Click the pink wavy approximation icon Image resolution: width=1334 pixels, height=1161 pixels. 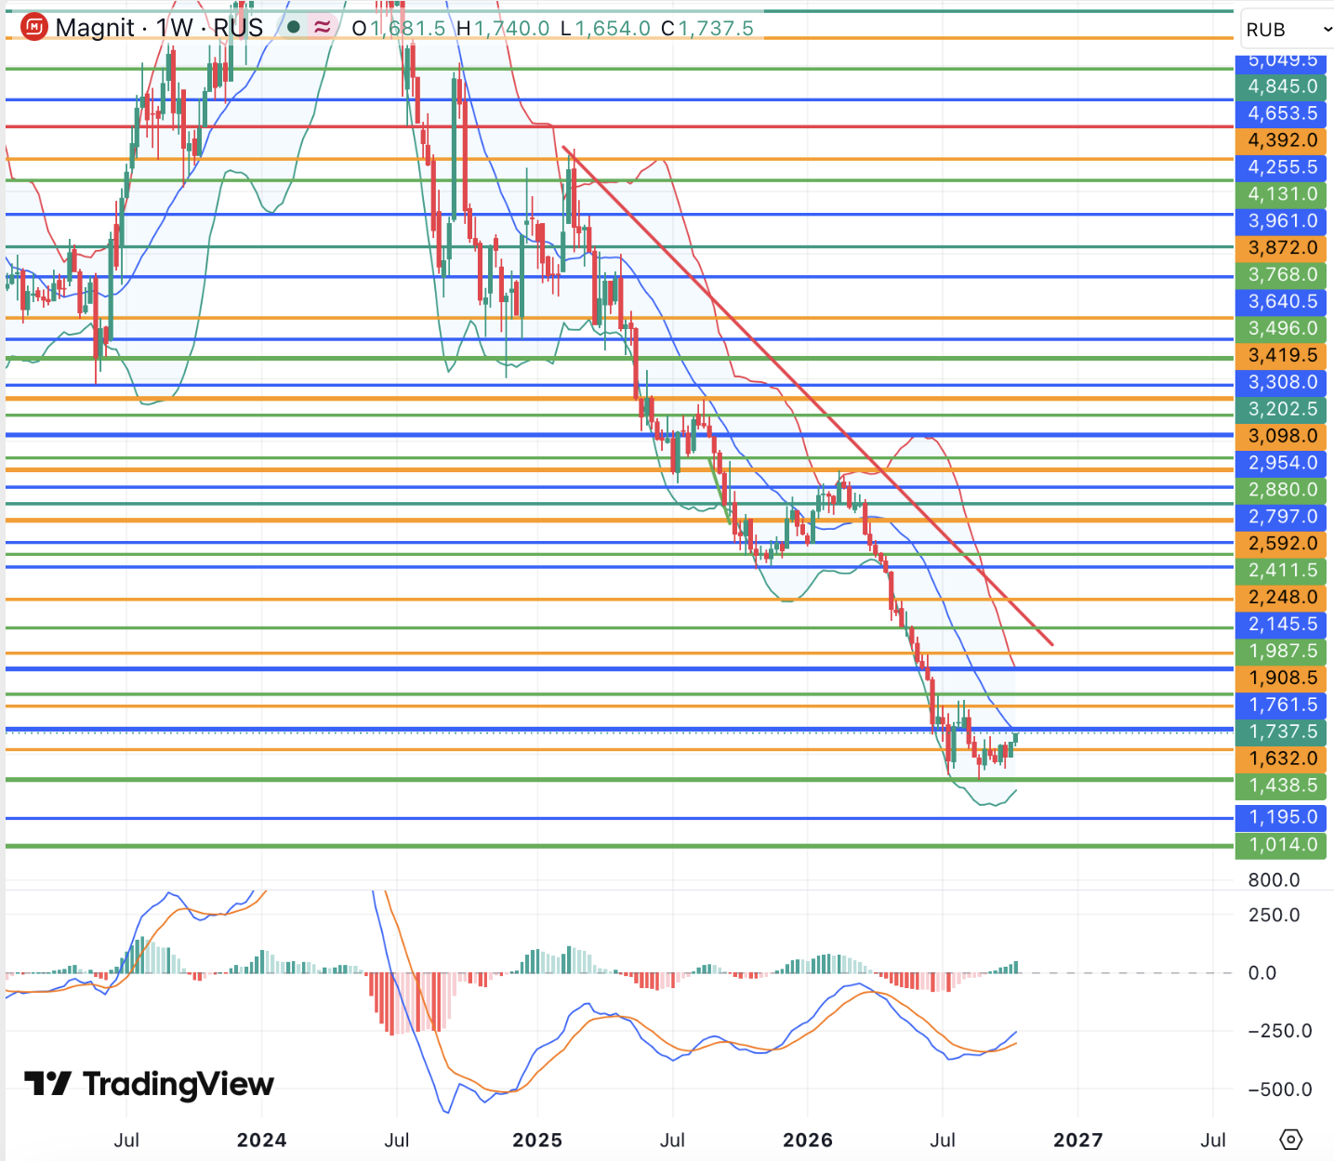pyautogui.click(x=323, y=27)
